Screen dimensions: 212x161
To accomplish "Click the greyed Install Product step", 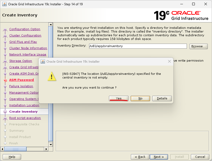I will click(20, 137).
